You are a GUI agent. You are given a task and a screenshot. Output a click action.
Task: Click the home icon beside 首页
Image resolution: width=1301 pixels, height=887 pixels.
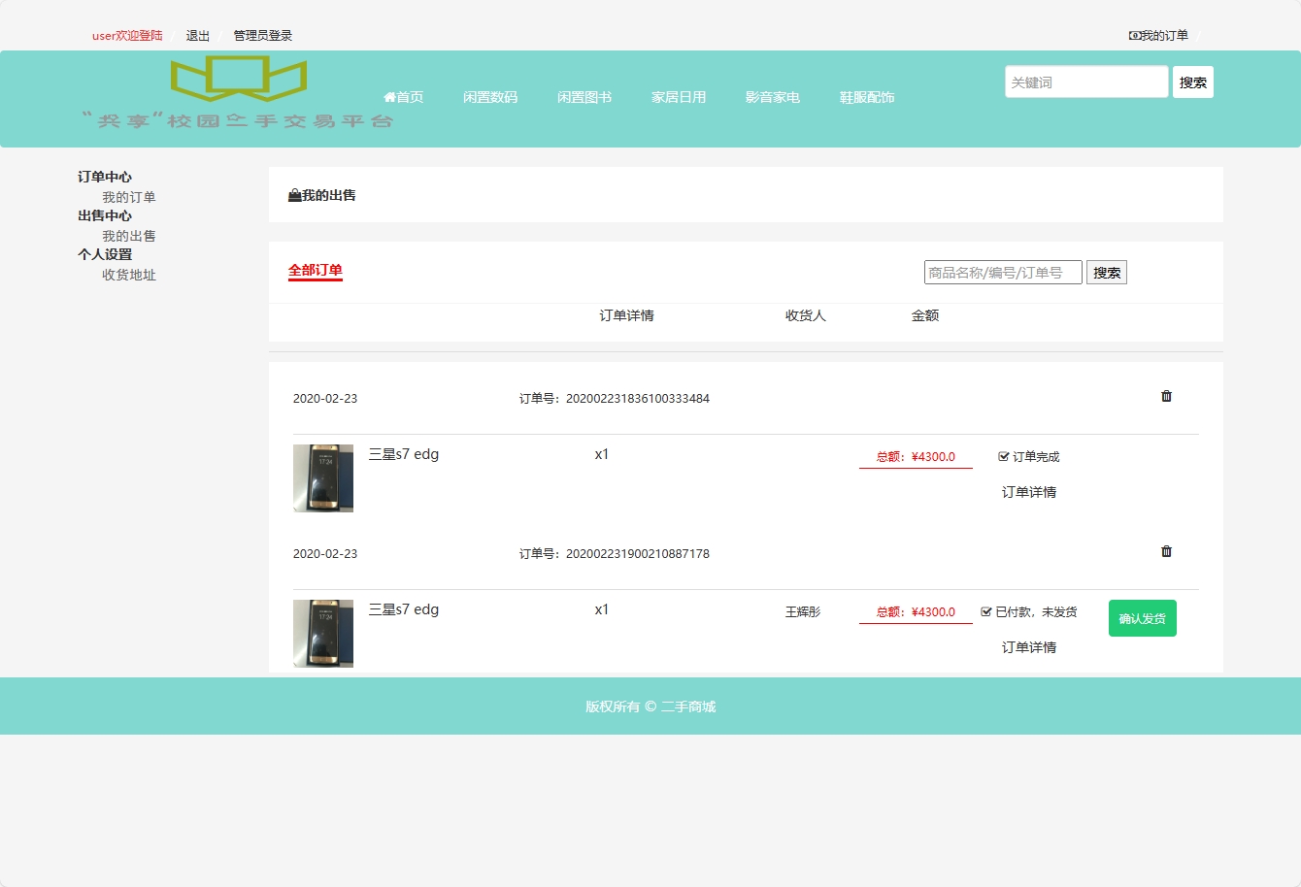click(x=389, y=97)
